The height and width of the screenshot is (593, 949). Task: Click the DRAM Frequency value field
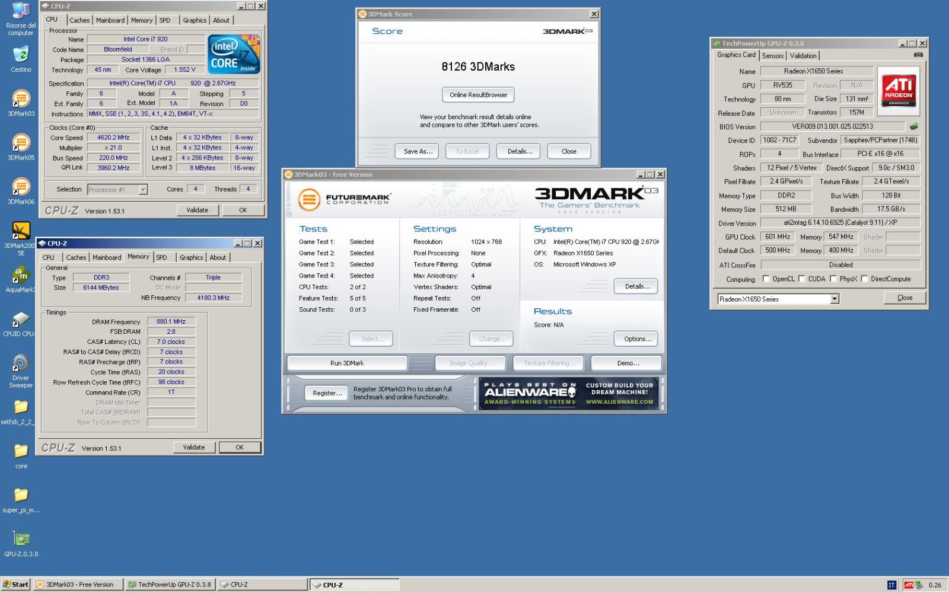[x=171, y=322]
